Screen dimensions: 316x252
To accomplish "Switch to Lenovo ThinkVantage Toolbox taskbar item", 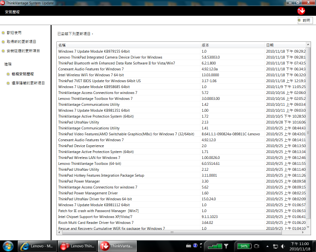I will pyautogui.click(x=77, y=246).
